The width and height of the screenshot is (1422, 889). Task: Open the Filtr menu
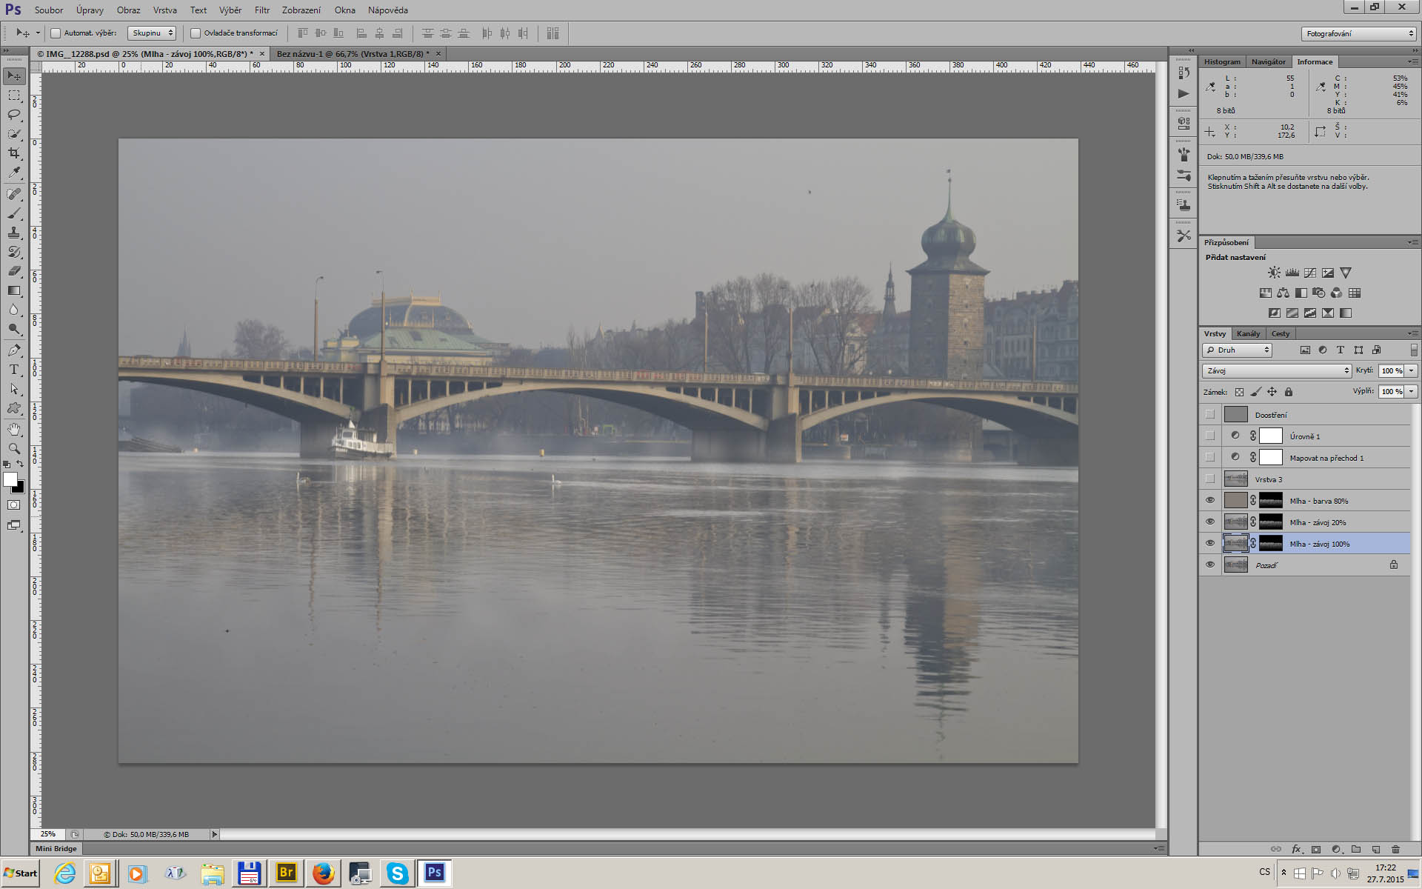[x=261, y=10]
